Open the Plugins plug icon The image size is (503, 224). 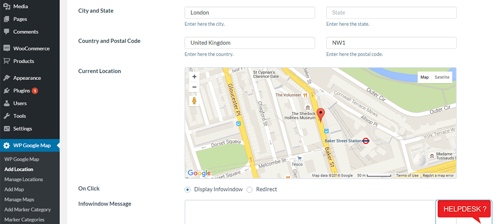[x=6, y=91]
